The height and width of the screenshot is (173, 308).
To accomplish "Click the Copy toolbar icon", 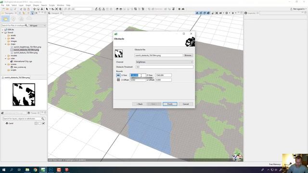I will [25, 9].
